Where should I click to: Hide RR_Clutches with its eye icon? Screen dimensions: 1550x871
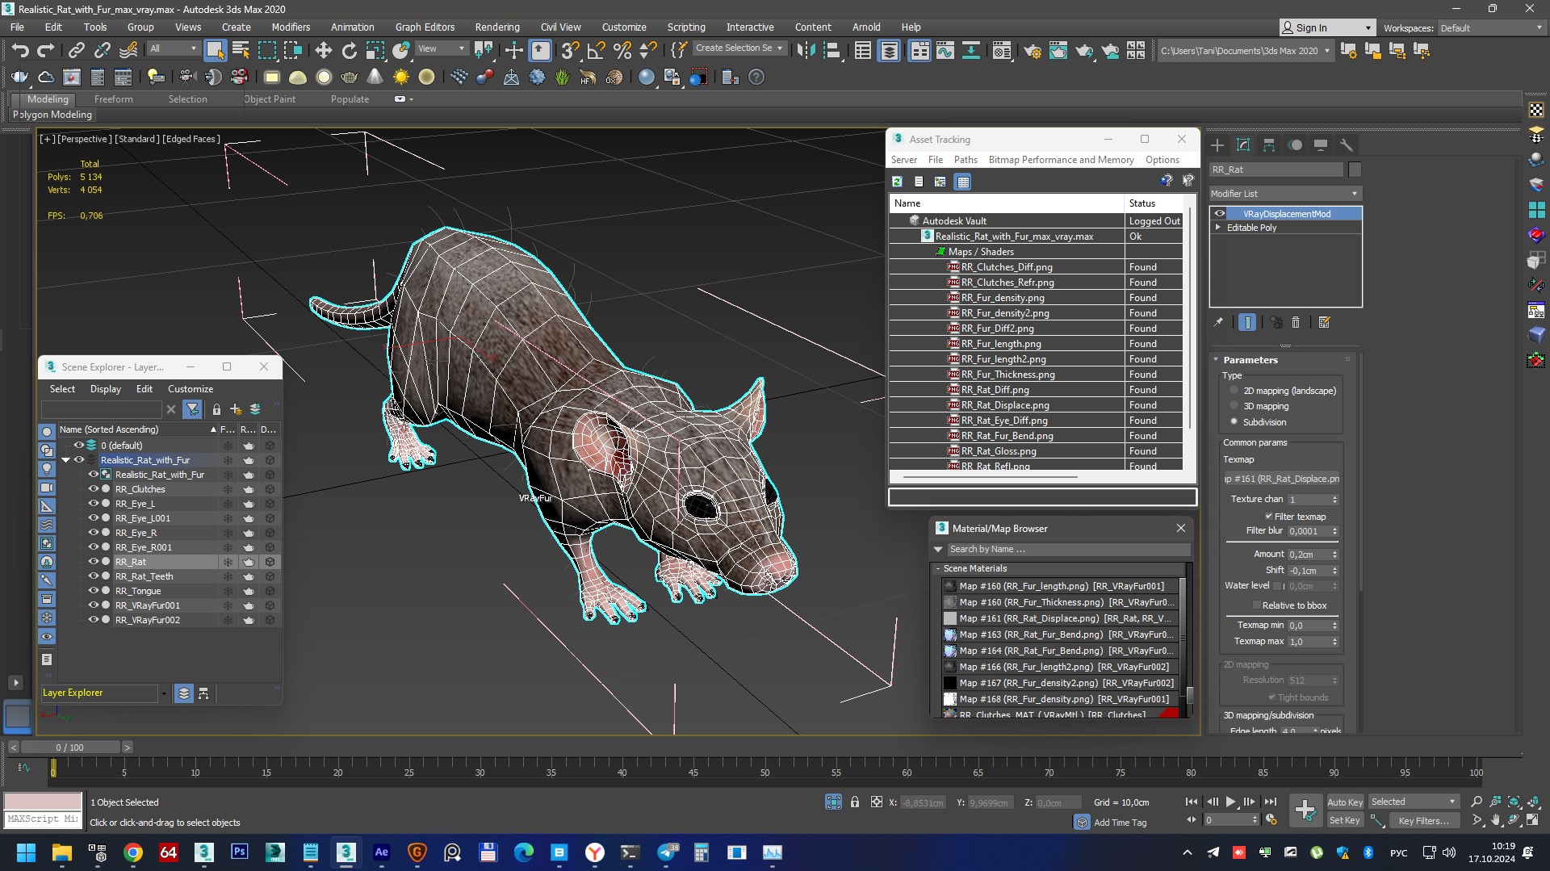(x=94, y=489)
